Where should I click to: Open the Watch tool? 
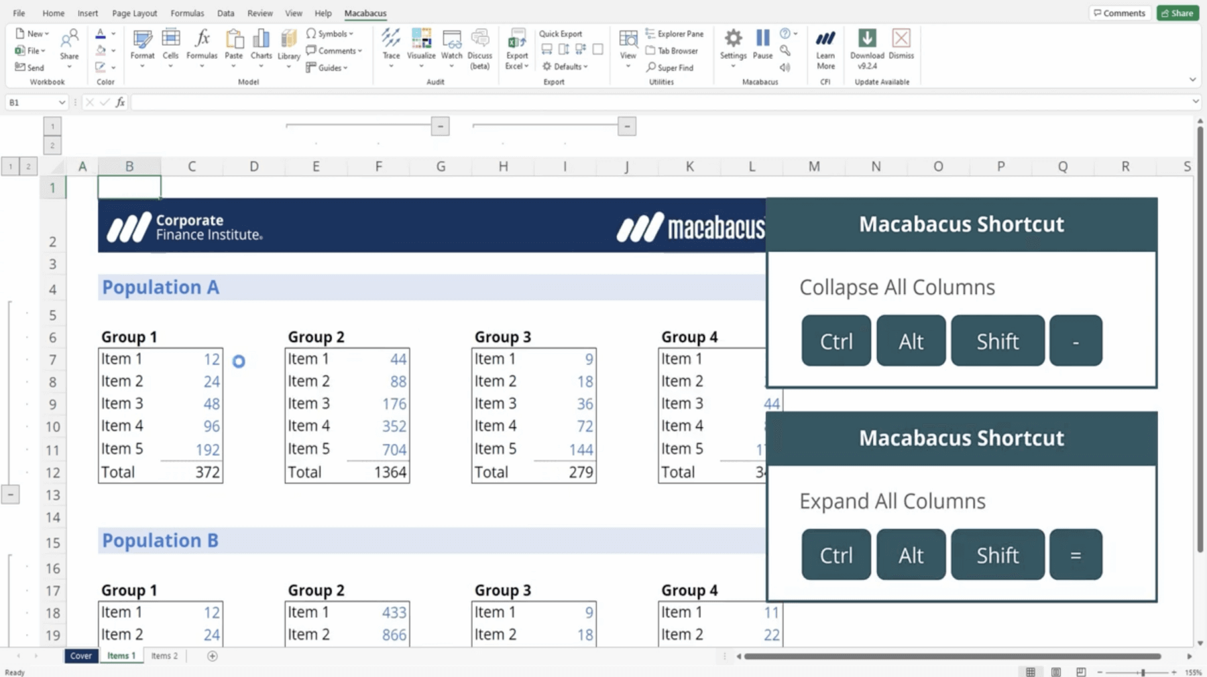pos(451,47)
